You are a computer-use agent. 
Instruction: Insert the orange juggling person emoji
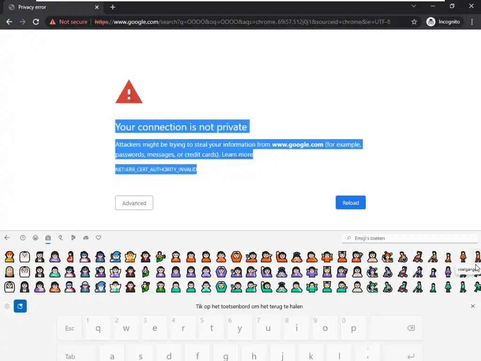click(388, 257)
